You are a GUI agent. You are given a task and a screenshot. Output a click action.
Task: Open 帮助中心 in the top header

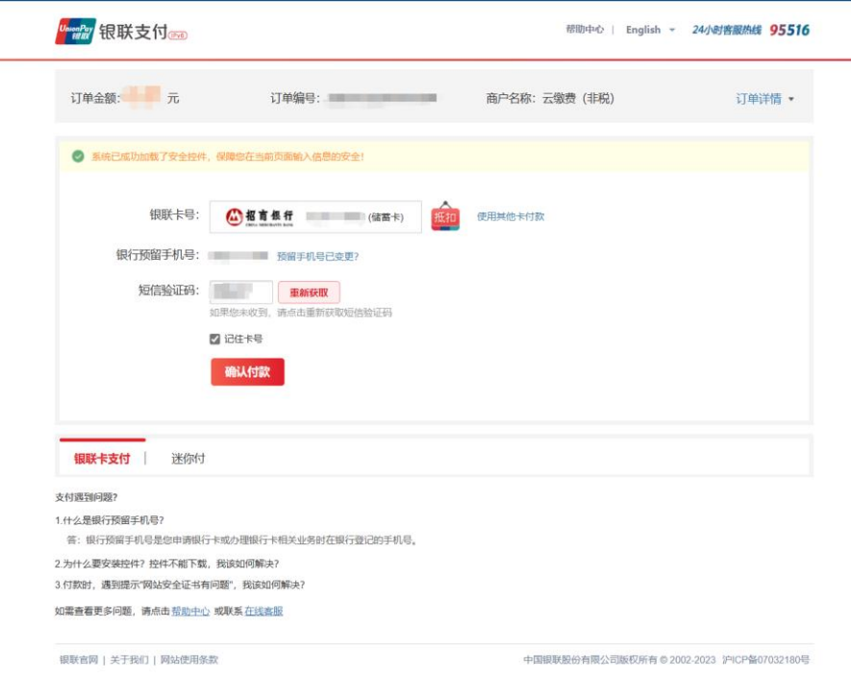(585, 30)
